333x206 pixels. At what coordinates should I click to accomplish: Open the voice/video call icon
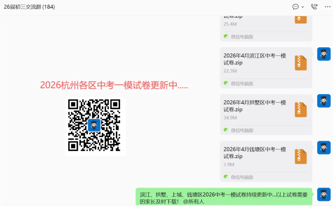coord(314,6)
